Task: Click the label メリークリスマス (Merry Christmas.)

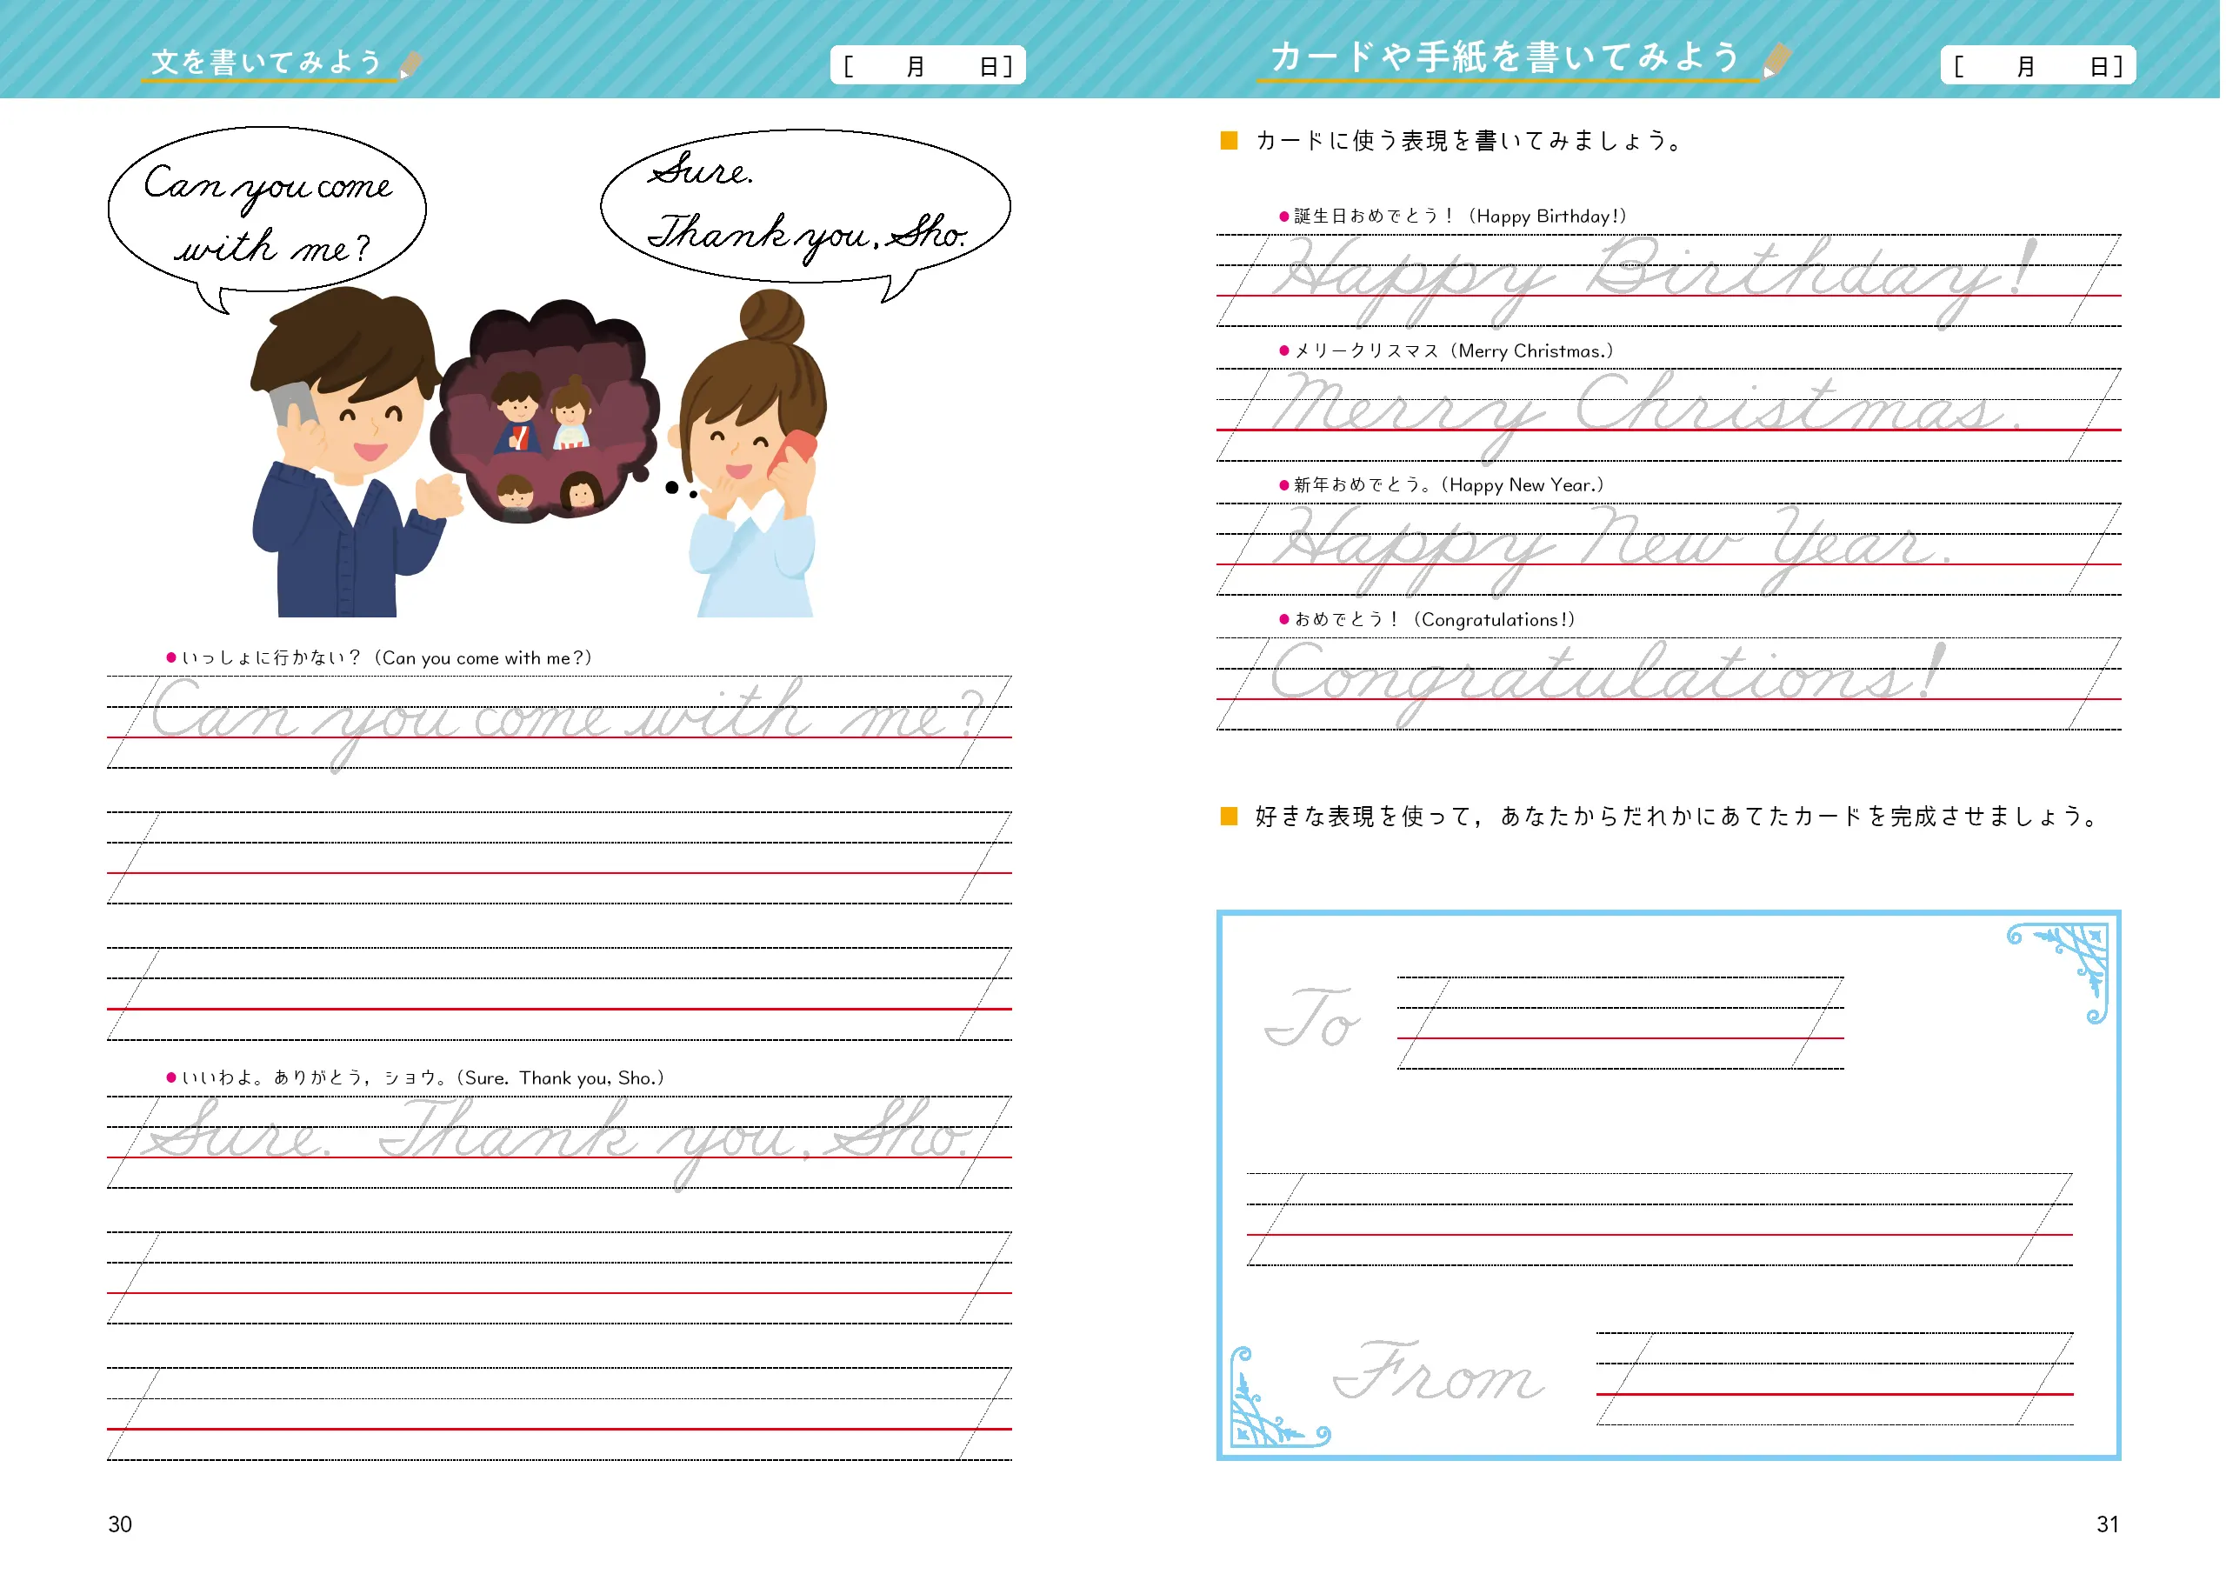Action: pos(1453,351)
